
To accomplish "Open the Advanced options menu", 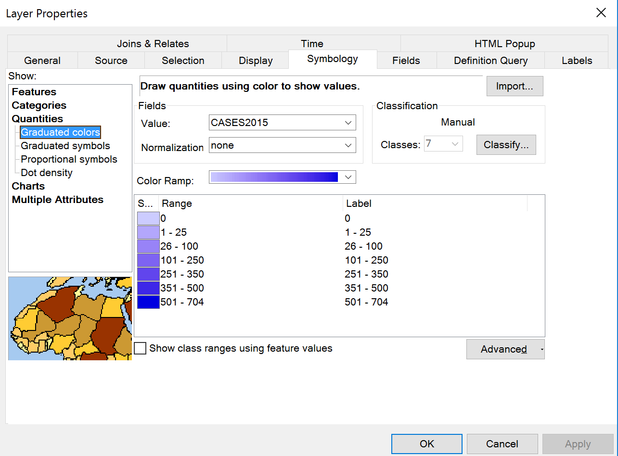I will click(x=505, y=349).
